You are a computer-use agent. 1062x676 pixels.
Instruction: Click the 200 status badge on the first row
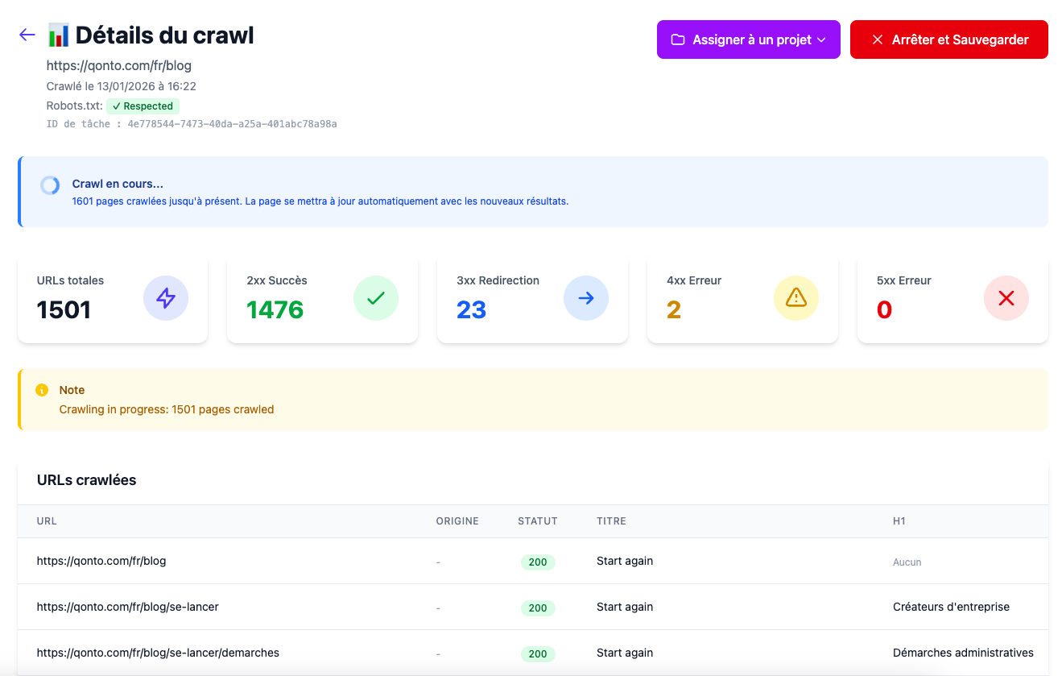click(x=538, y=562)
